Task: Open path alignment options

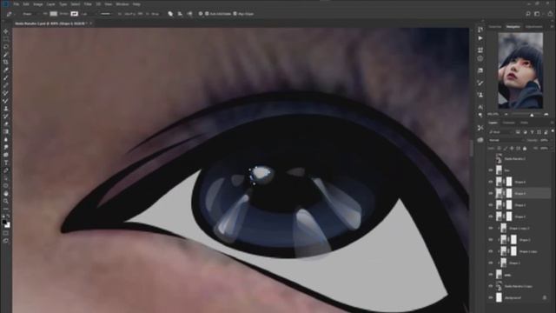Action: (180, 14)
